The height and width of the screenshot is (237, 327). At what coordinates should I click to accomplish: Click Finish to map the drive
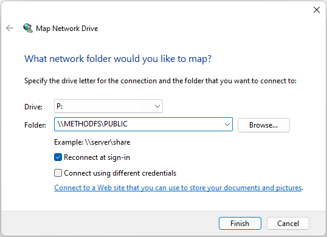240,224
